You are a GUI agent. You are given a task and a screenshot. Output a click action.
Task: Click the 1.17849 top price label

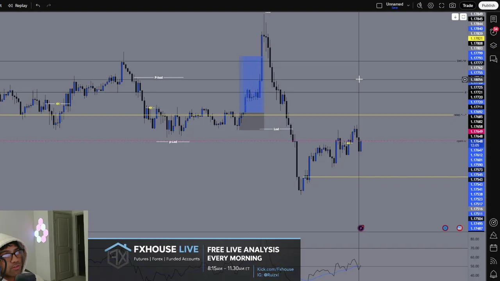[476, 14]
